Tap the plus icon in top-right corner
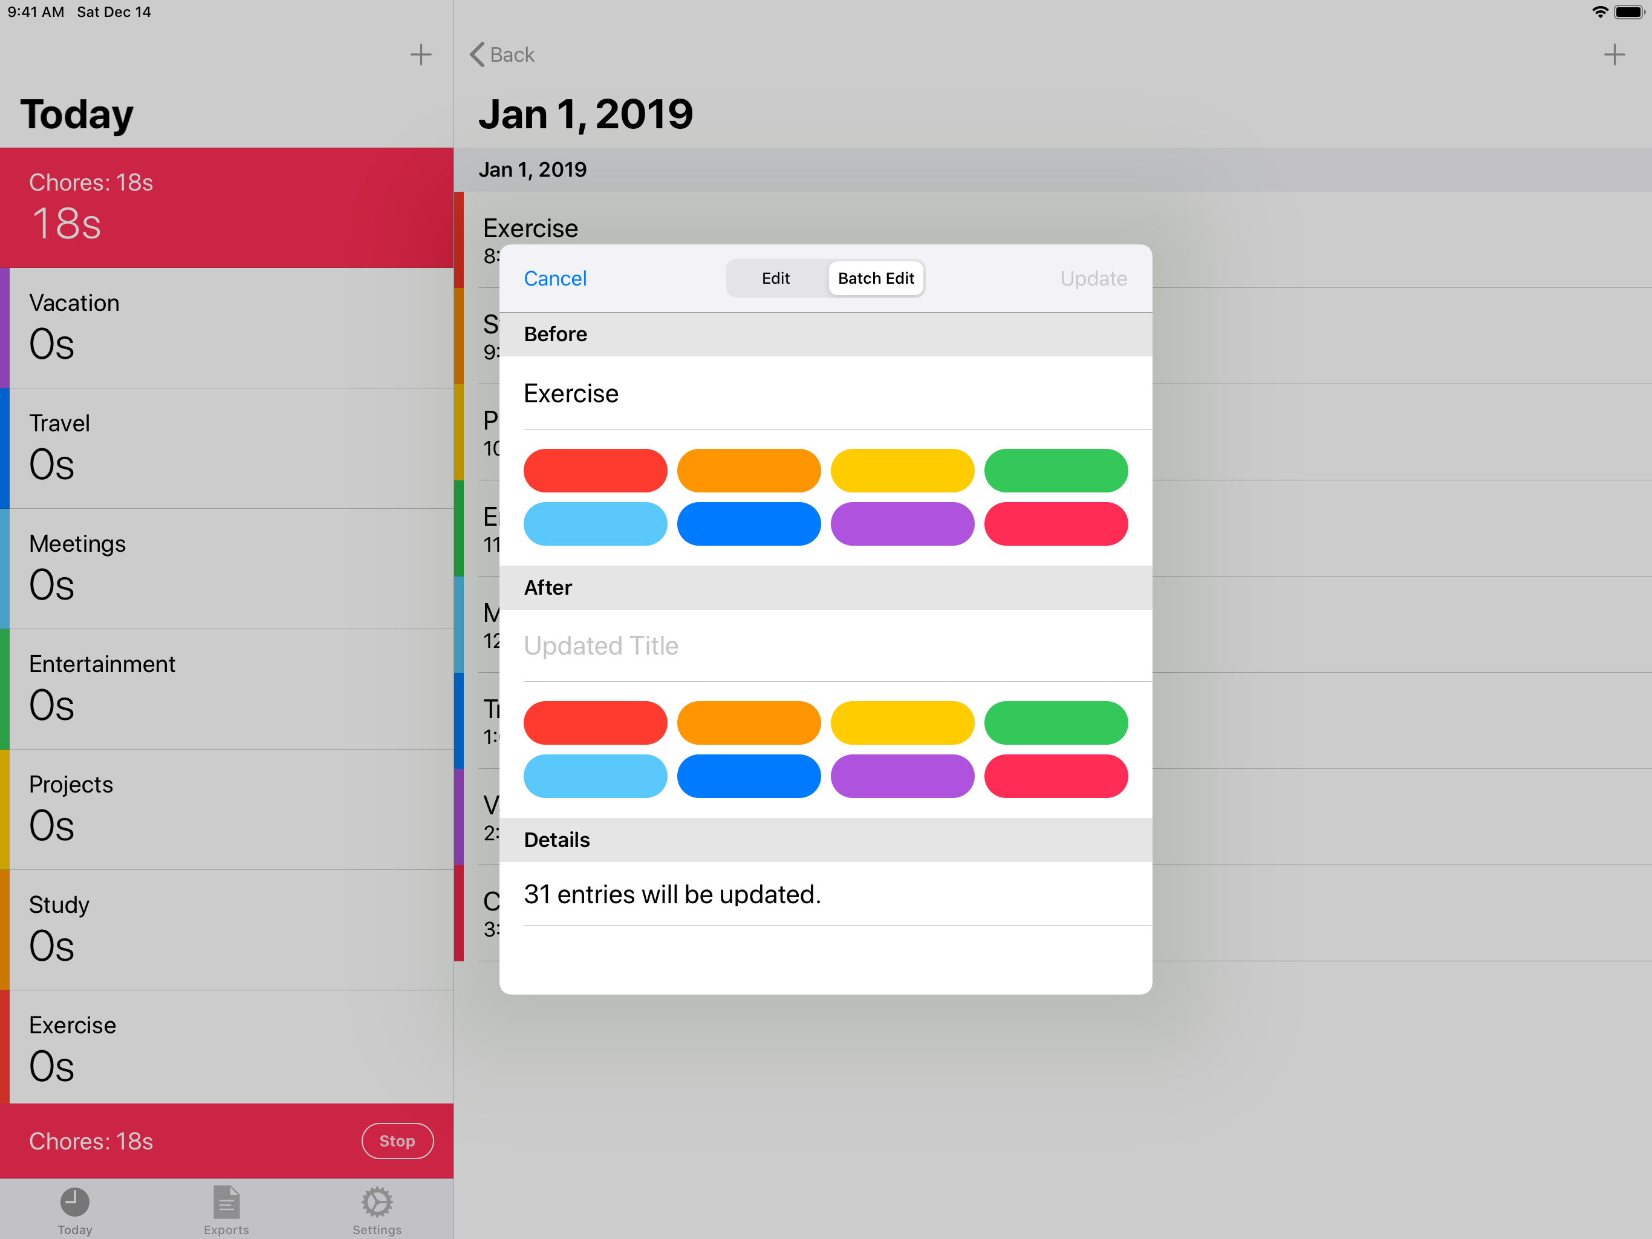 tap(1614, 54)
